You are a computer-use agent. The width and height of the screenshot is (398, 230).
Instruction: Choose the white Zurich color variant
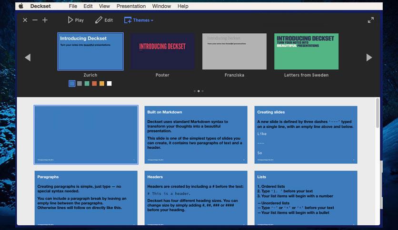pos(109,84)
